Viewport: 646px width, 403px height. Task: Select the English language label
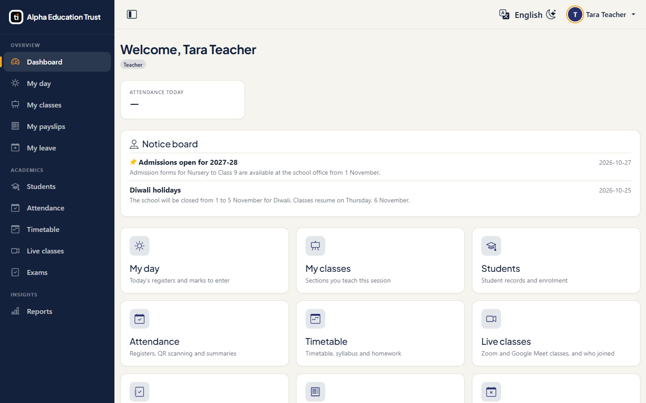(528, 15)
